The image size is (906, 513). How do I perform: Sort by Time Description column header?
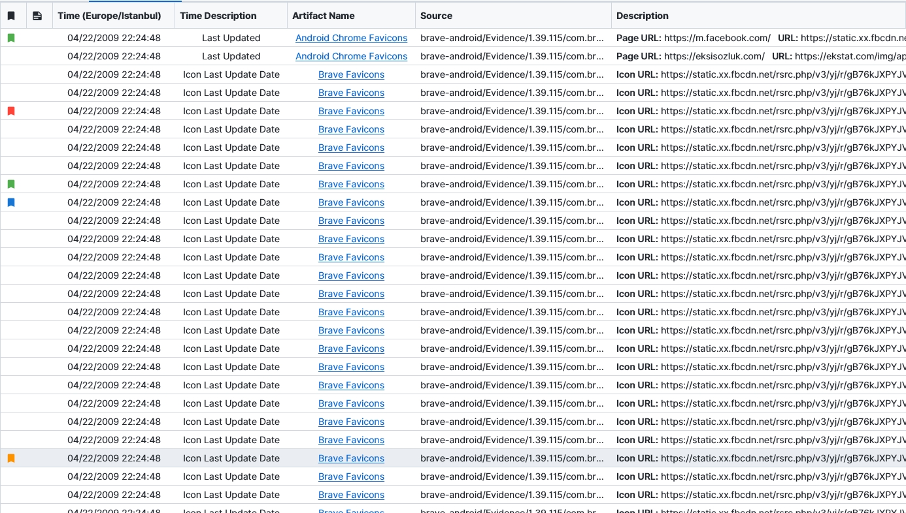click(x=218, y=16)
